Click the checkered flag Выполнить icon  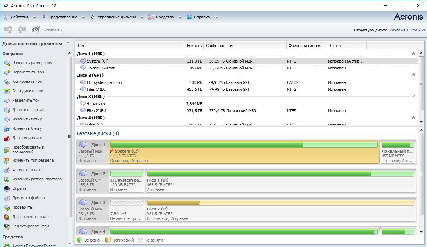click(x=36, y=30)
